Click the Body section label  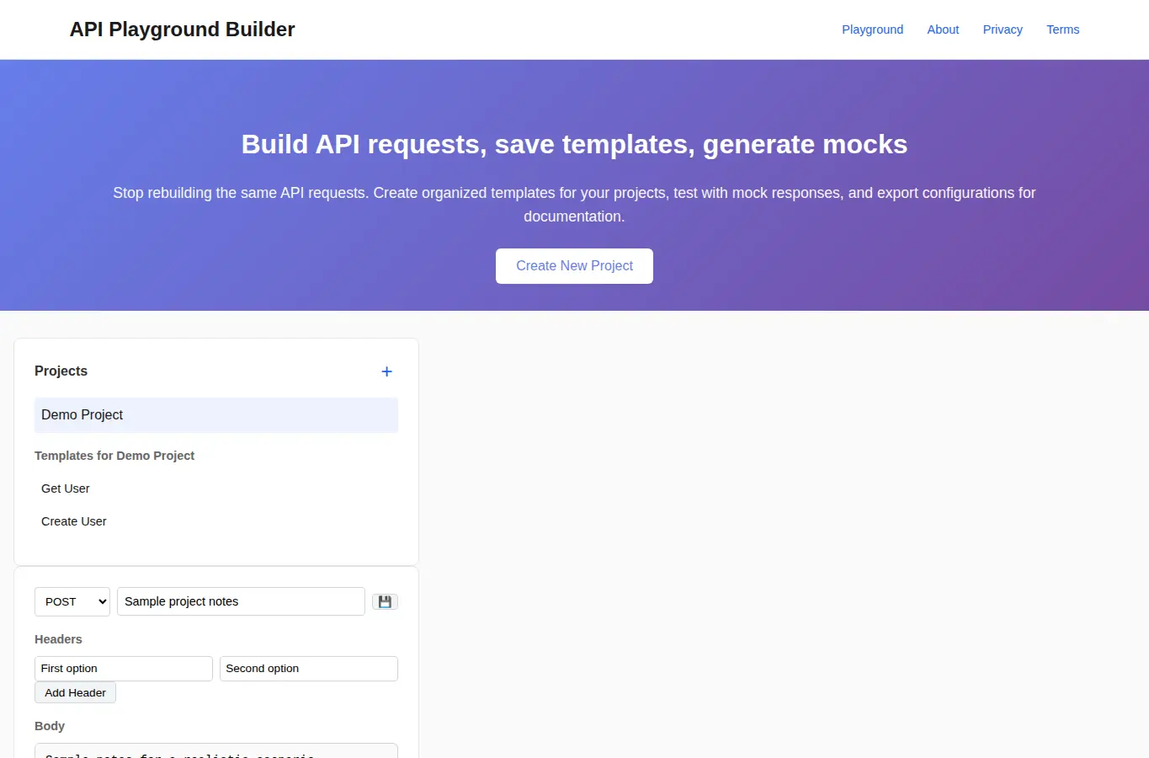pyautogui.click(x=50, y=726)
